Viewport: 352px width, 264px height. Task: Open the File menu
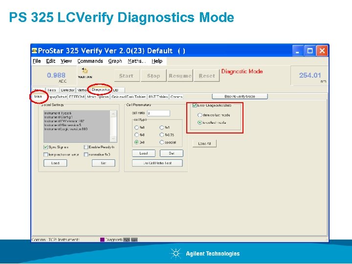point(37,61)
